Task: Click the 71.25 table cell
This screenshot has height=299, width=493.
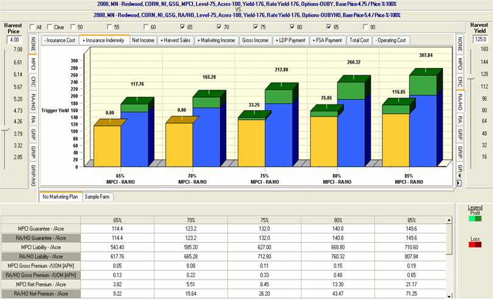Action: 412,294
